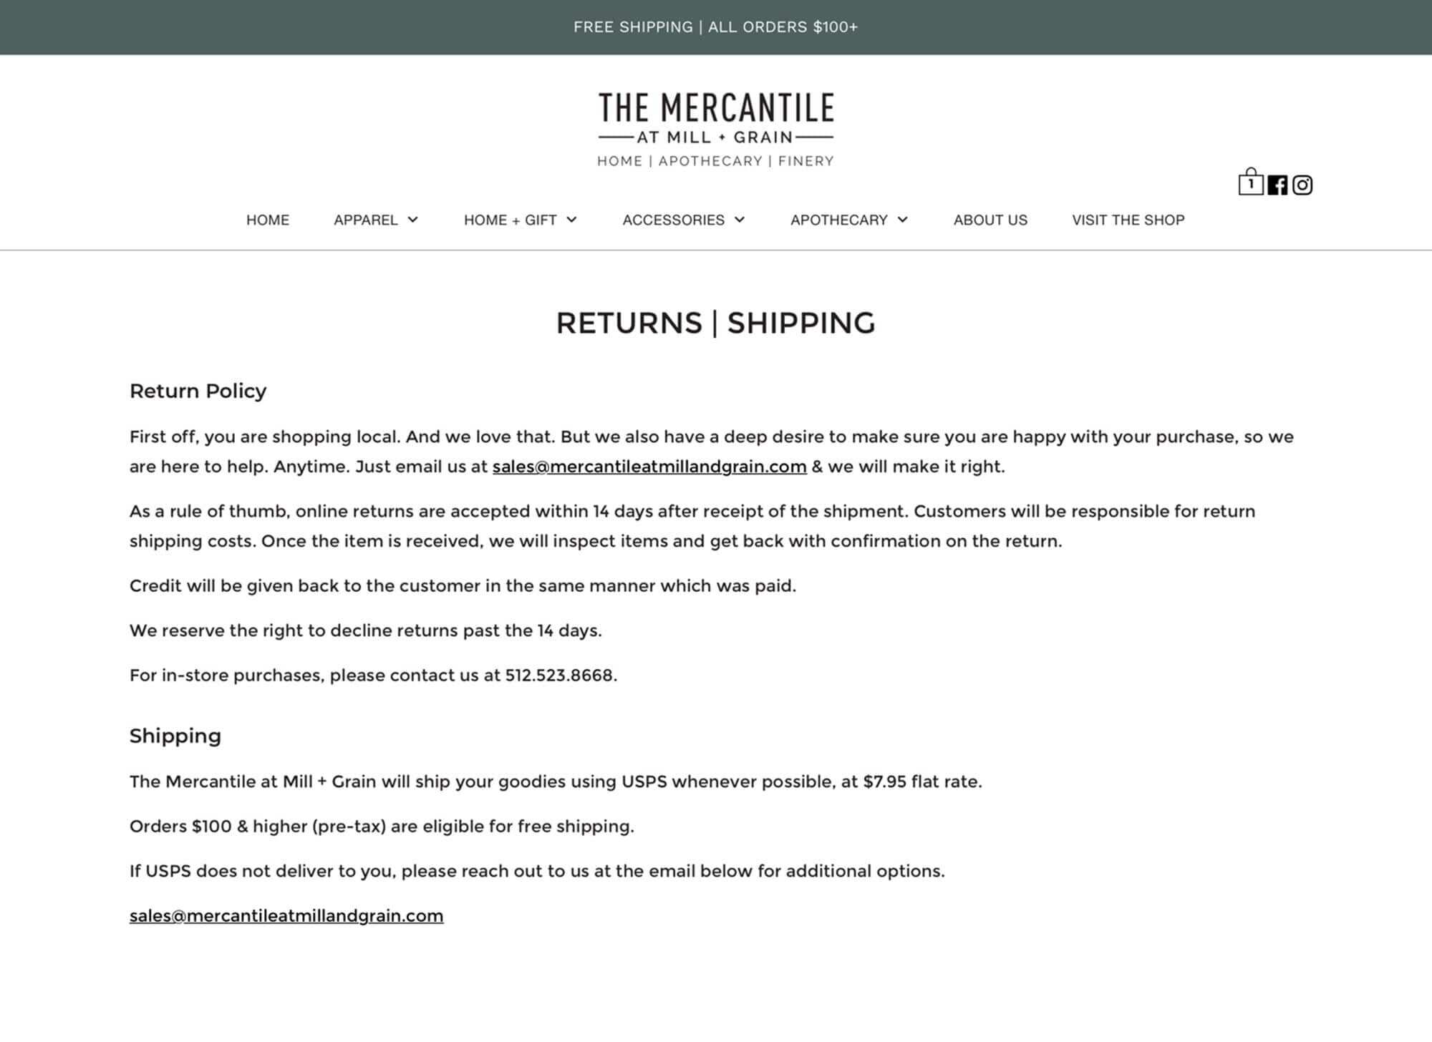Select the Accessories menu label
This screenshot has width=1432, height=1042.
click(673, 220)
